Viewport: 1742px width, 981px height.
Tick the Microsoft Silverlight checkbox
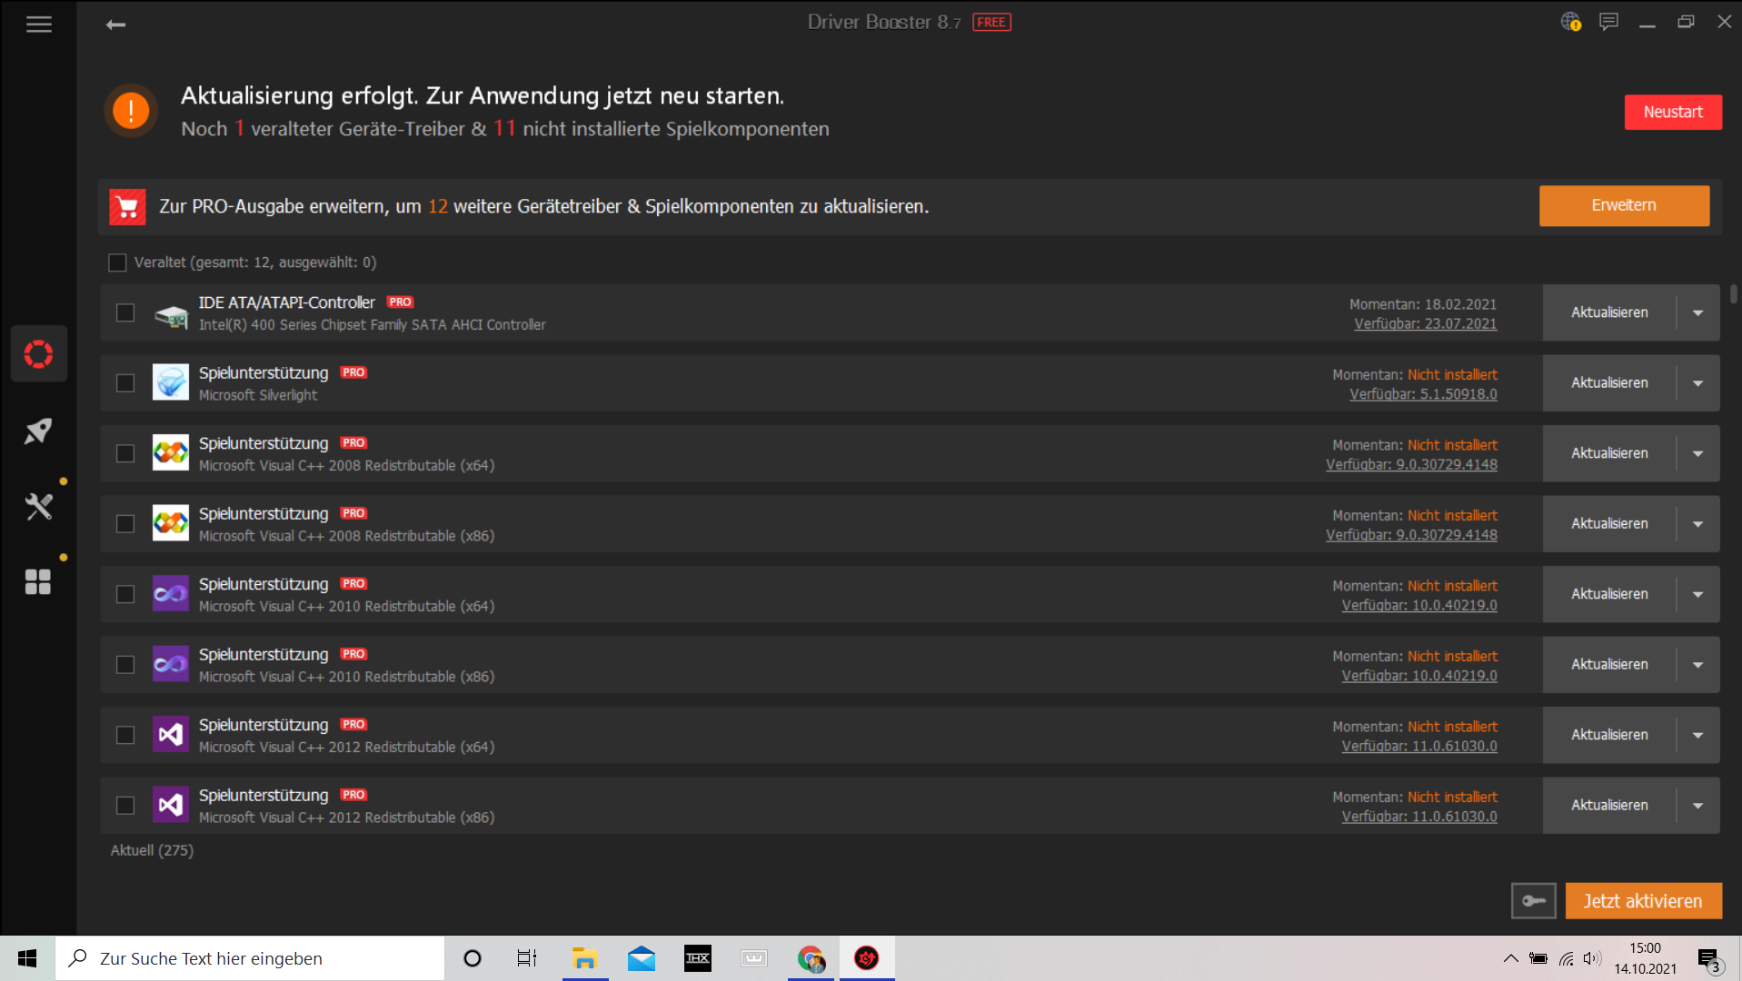click(125, 383)
